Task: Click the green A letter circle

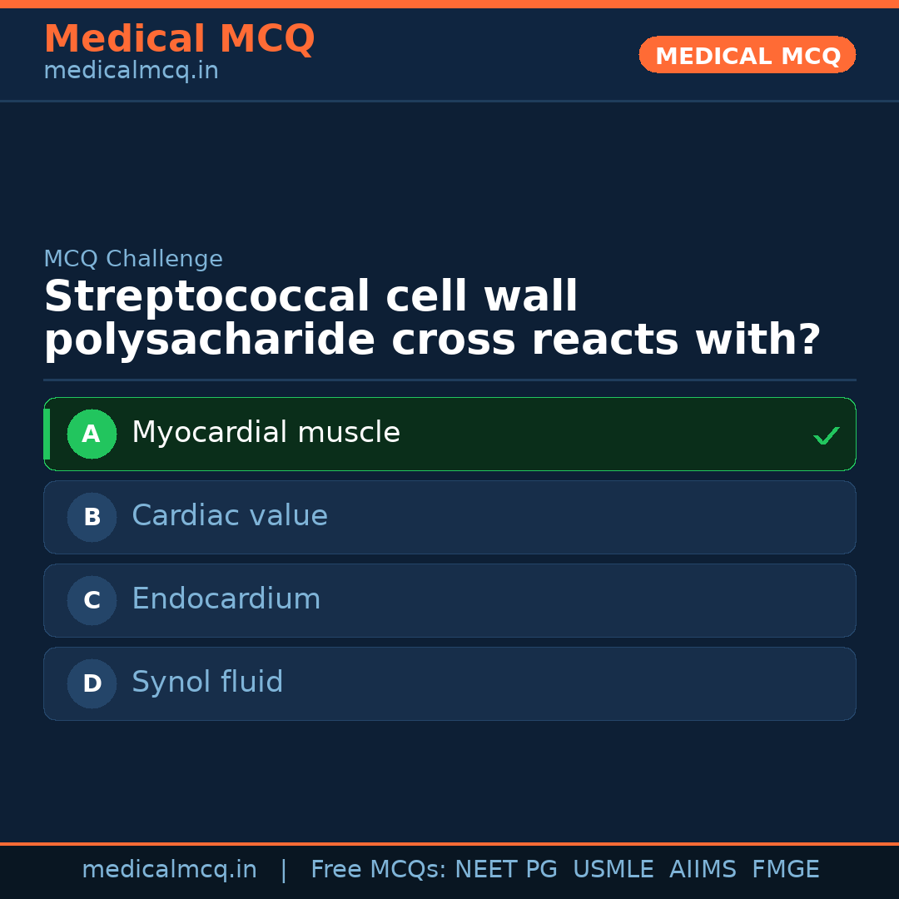Action: point(92,434)
